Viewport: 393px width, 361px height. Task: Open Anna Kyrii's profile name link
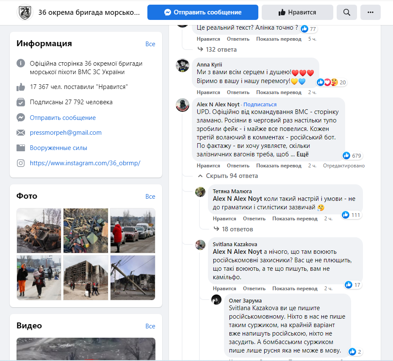pos(209,65)
